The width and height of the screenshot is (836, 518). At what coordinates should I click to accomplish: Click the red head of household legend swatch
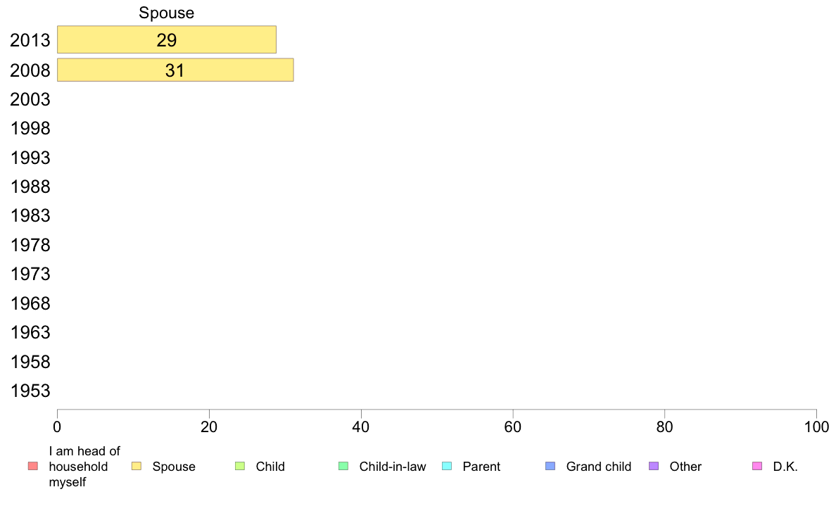(33, 466)
